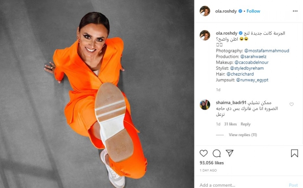Viewport: 303px width, 188px height.
Task: Open the three-dot more options menu
Action: tap(295, 11)
